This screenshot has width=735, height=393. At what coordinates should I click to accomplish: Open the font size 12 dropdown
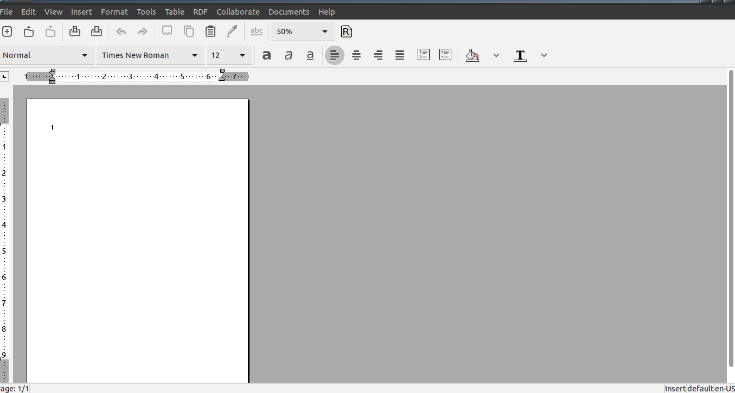coord(229,55)
